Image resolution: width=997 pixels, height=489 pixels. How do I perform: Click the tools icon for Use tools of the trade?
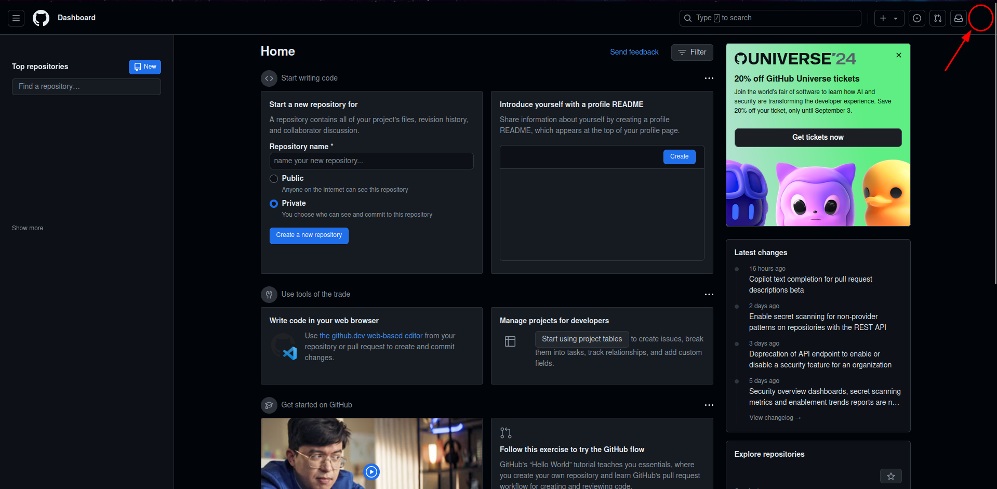[x=269, y=295]
